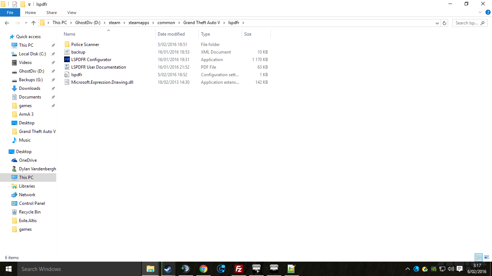Switch to large icons view layout
The height and width of the screenshot is (276, 492).
[x=487, y=257]
